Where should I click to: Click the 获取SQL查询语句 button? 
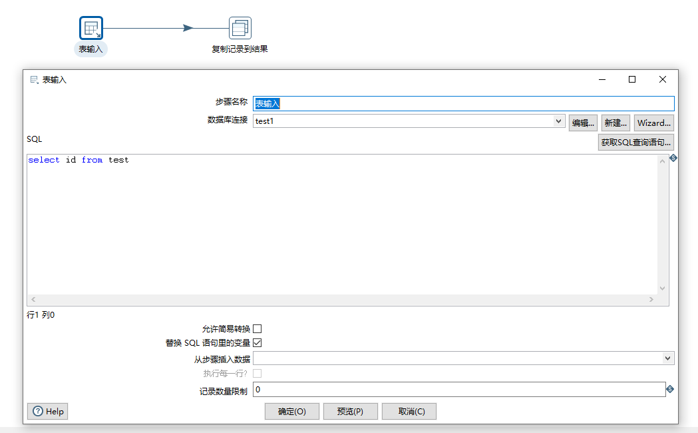635,142
